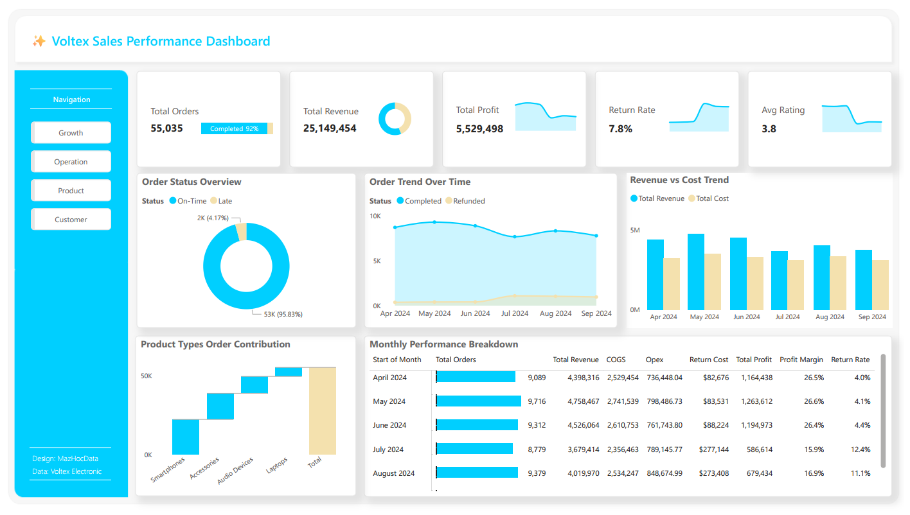Image resolution: width=910 pixels, height=515 pixels.
Task: Open the Operation navigation page
Action: click(x=71, y=162)
